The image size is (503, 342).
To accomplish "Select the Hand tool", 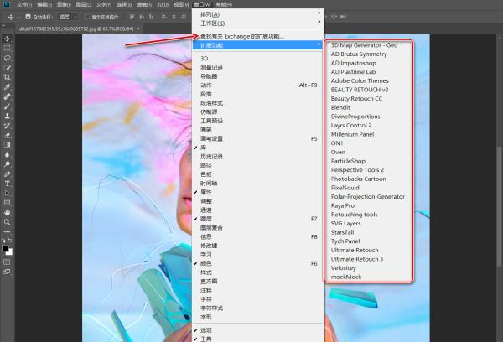I will (8, 211).
